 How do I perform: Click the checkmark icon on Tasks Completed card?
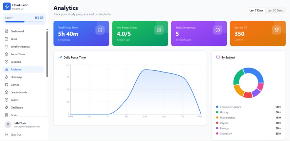pos(218,30)
